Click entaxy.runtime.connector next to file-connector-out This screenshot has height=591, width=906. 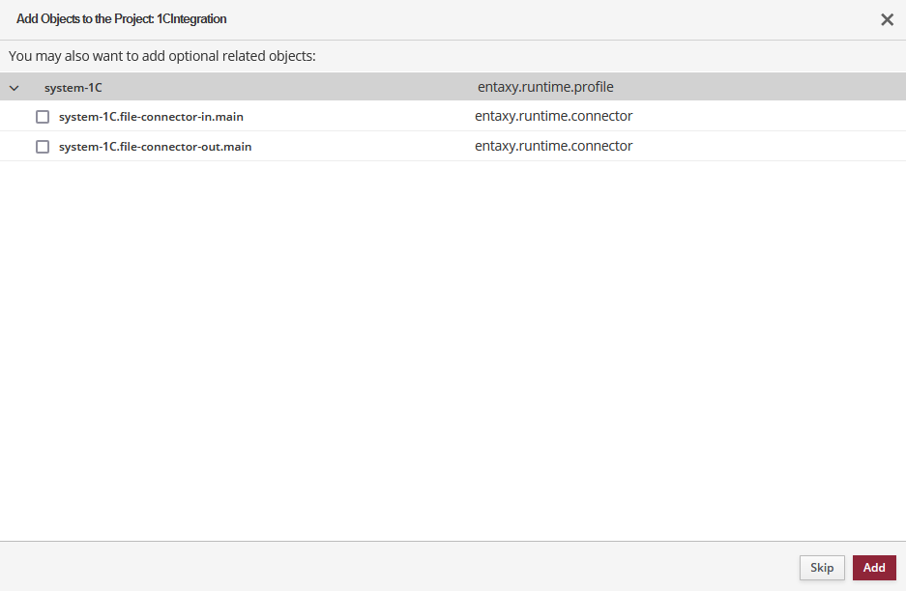tap(553, 146)
